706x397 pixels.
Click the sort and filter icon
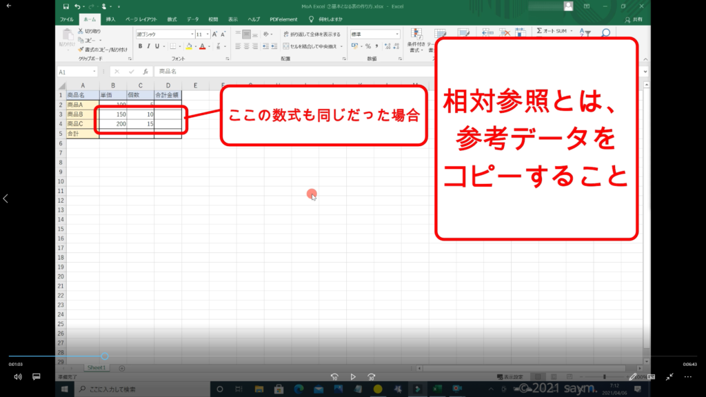point(585,32)
